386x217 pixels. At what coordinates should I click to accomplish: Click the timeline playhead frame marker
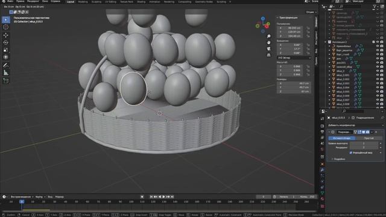[x=22, y=201]
